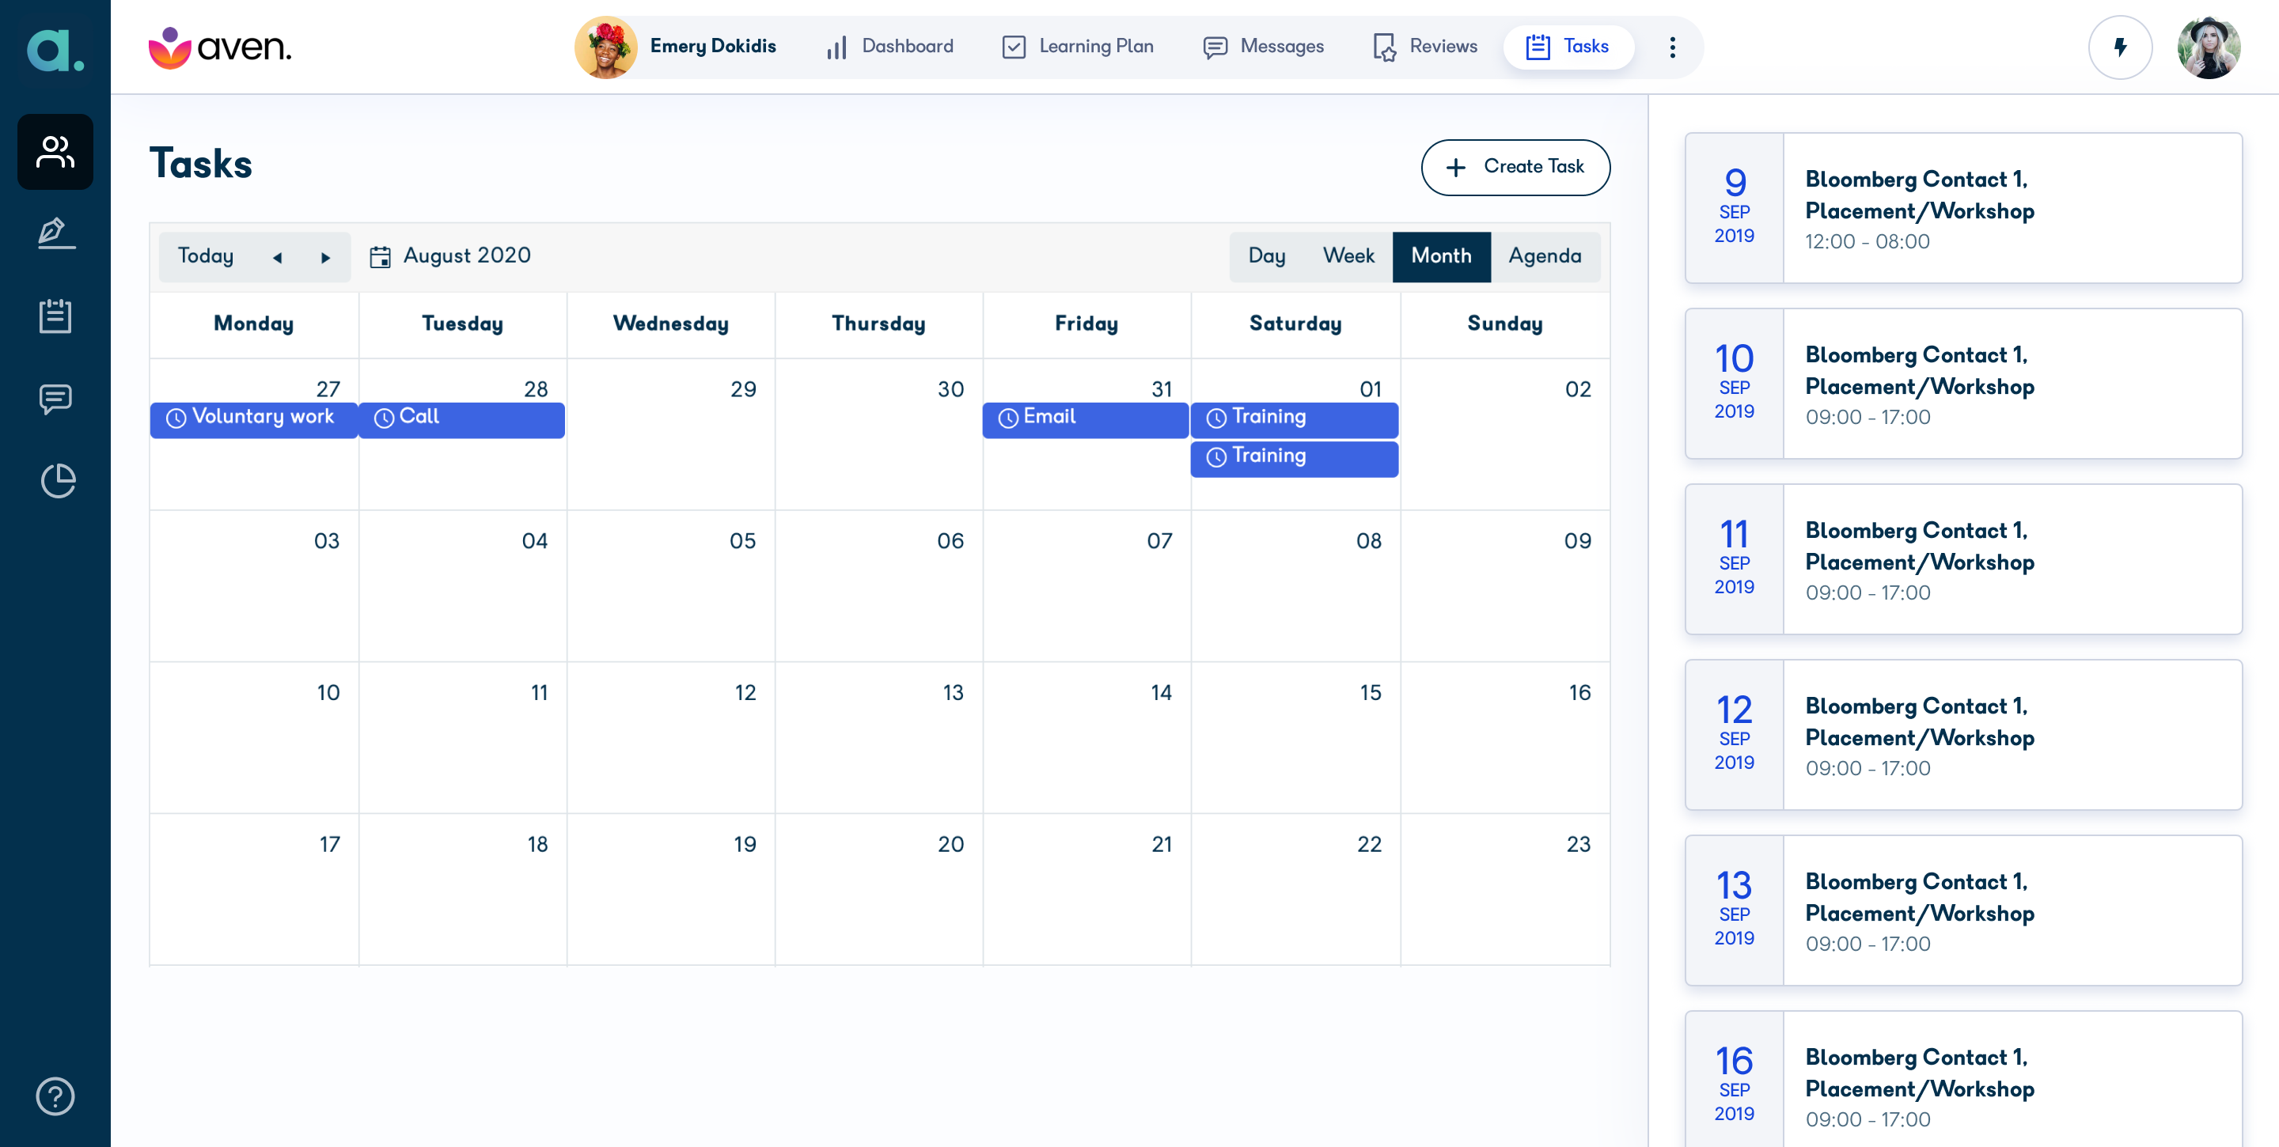This screenshot has height=1147, width=2279.
Task: Select calendar day 03
Action: pyautogui.click(x=254, y=585)
